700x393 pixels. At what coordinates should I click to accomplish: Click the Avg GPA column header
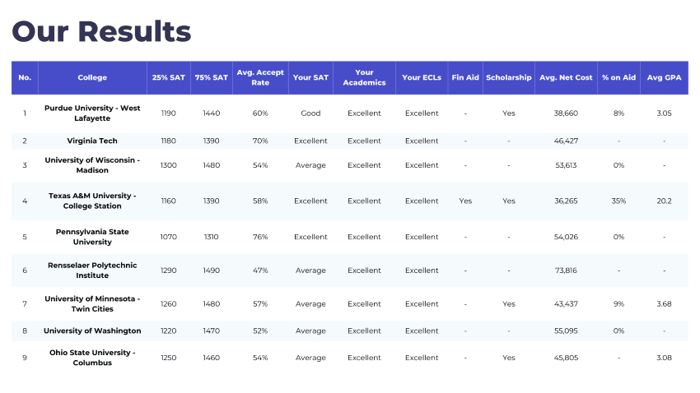click(664, 77)
